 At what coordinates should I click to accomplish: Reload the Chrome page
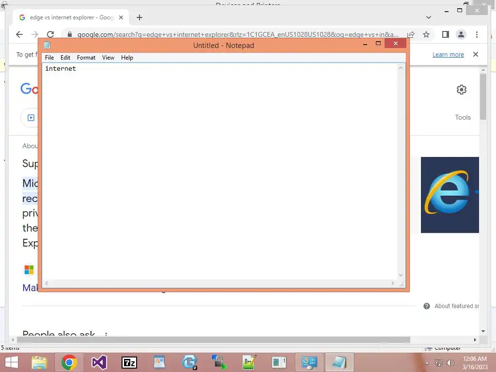50,34
